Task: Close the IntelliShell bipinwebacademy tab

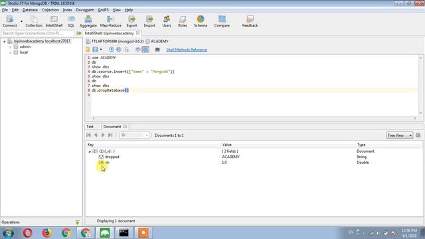Action: [137, 33]
